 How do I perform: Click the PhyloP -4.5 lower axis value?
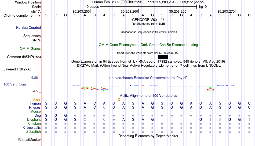35,91
